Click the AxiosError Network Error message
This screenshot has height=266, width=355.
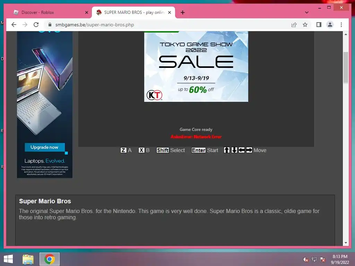196,136
